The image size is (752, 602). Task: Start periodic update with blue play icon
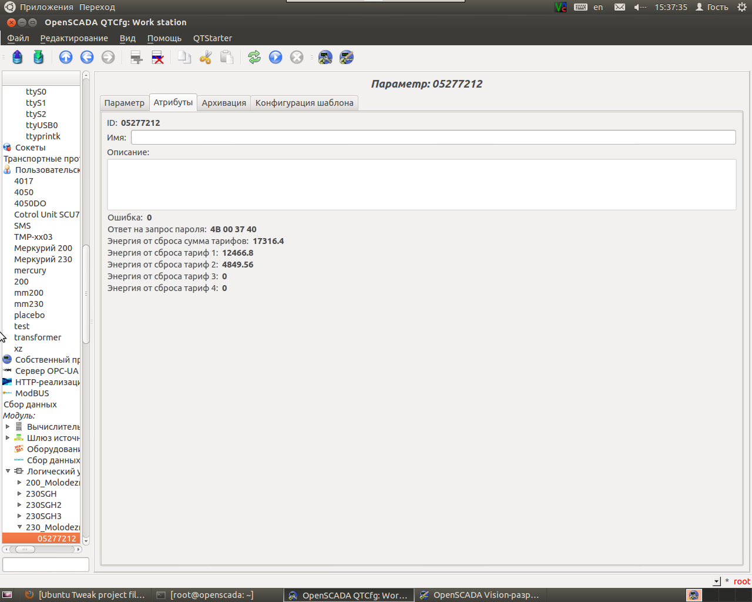coord(276,57)
